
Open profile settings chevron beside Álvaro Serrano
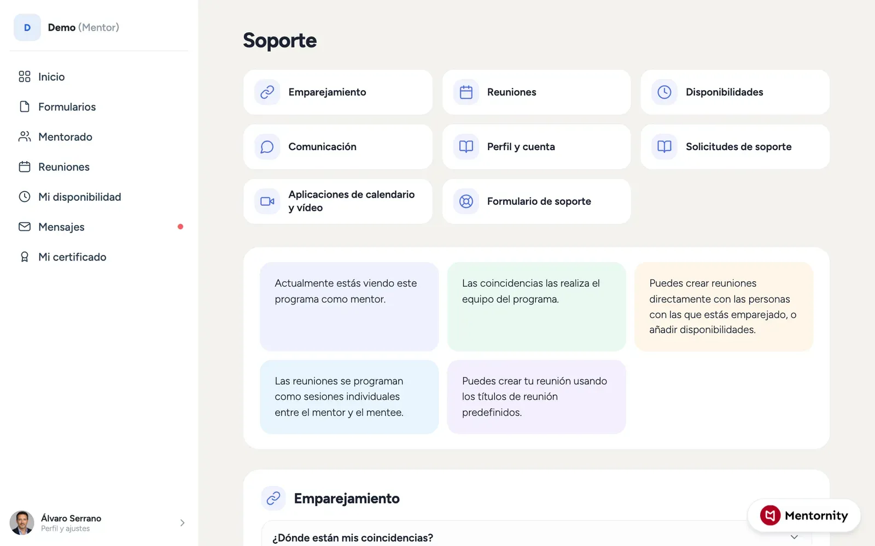[x=182, y=523]
